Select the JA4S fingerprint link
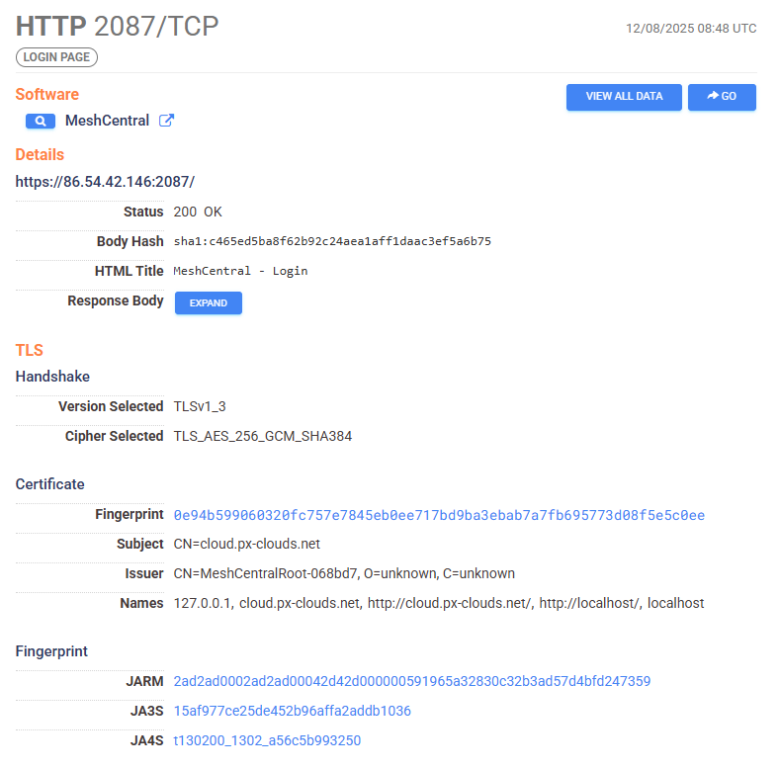 pos(267,740)
